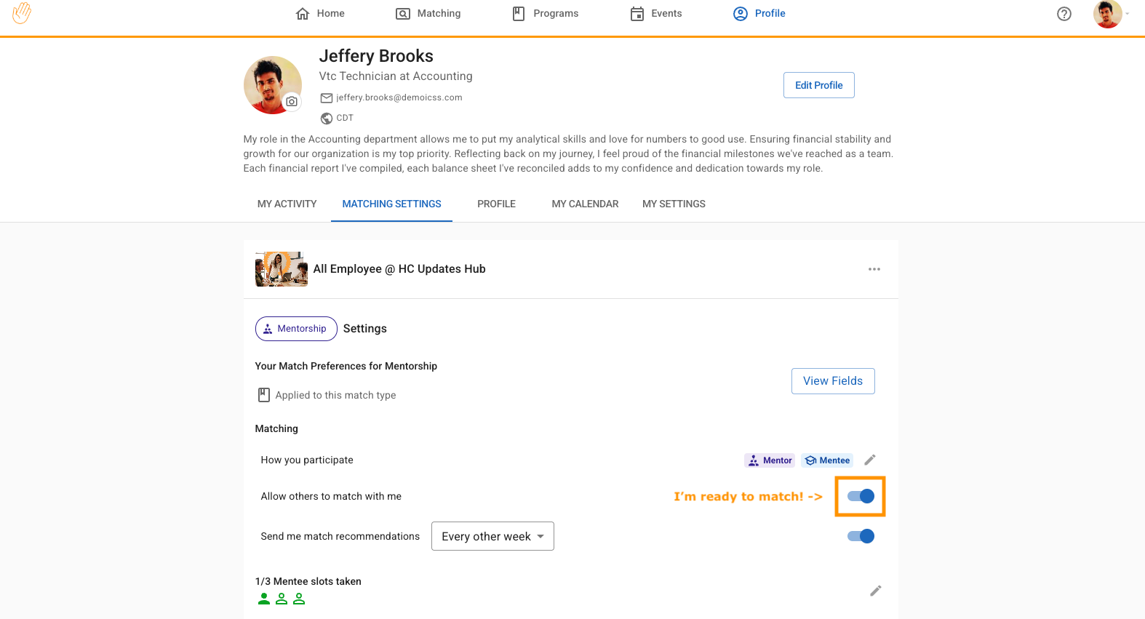Click the Edit Profile button

818,85
